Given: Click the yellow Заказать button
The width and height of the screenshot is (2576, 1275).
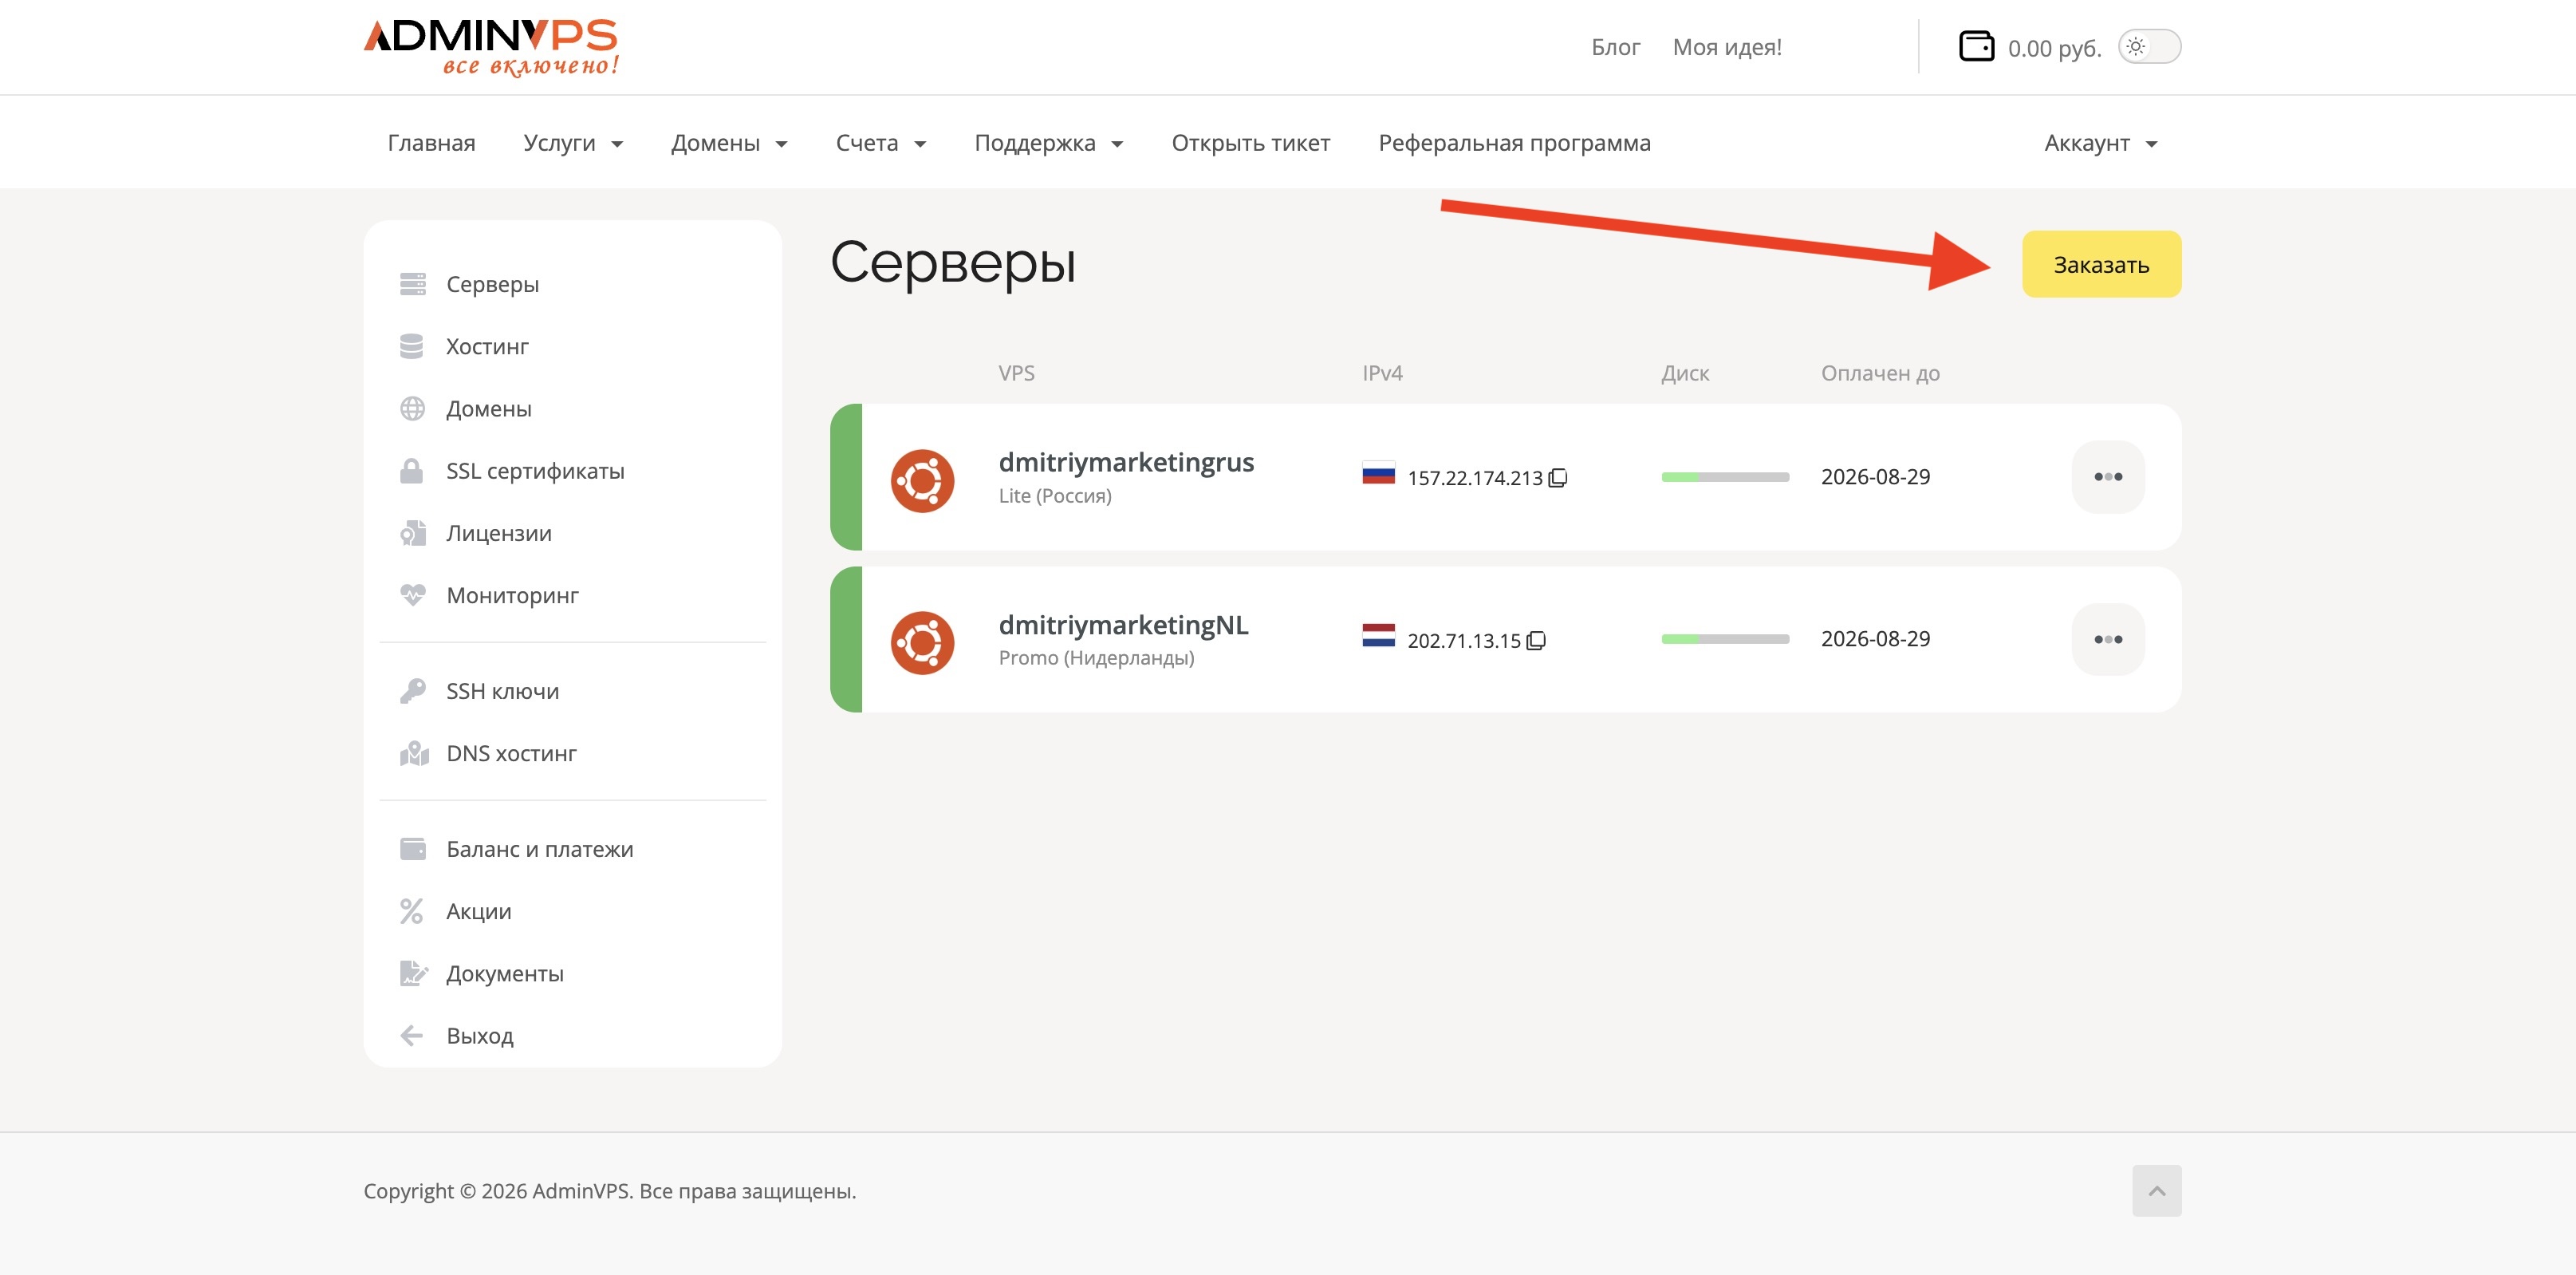Looking at the screenshot, I should point(2101,264).
